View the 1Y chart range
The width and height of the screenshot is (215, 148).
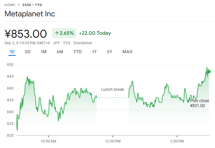coord(94,52)
